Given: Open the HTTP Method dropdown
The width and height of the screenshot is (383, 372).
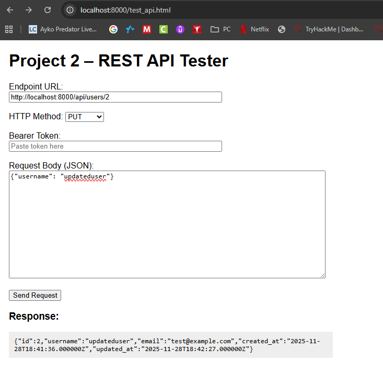Looking at the screenshot, I should [x=85, y=117].
